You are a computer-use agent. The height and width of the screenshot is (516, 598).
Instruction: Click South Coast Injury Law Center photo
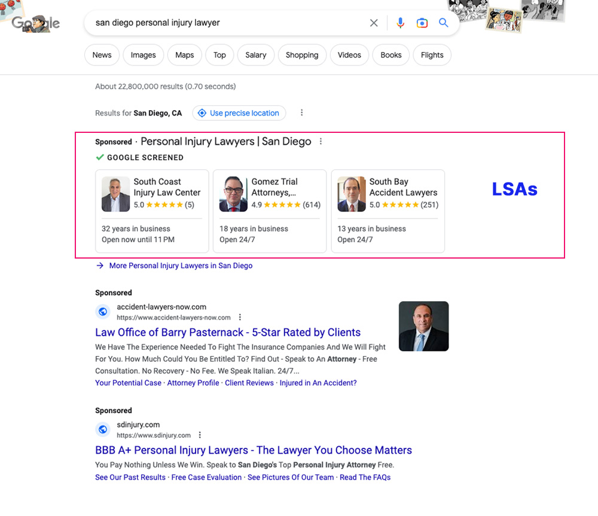(115, 194)
